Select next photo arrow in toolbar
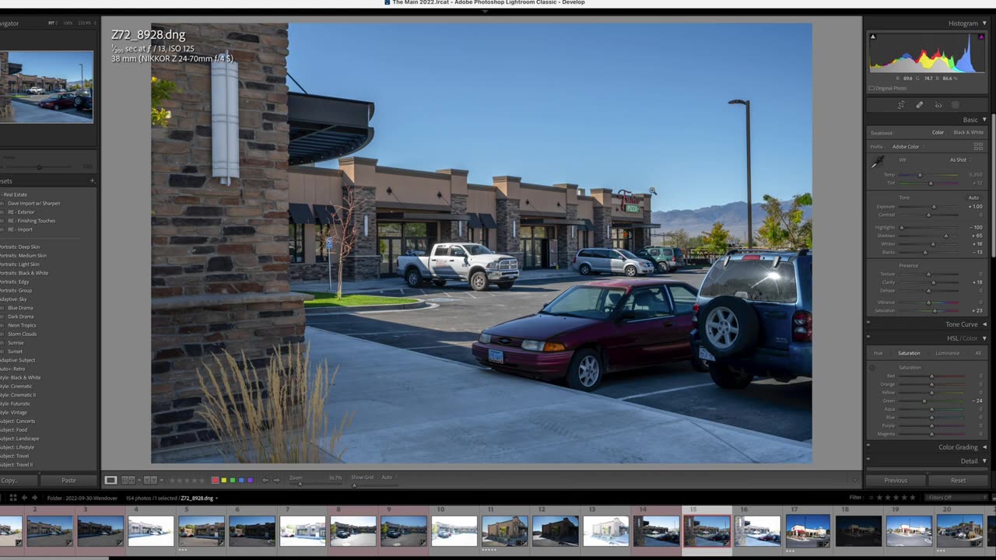This screenshot has width=996, height=560. tap(276, 480)
